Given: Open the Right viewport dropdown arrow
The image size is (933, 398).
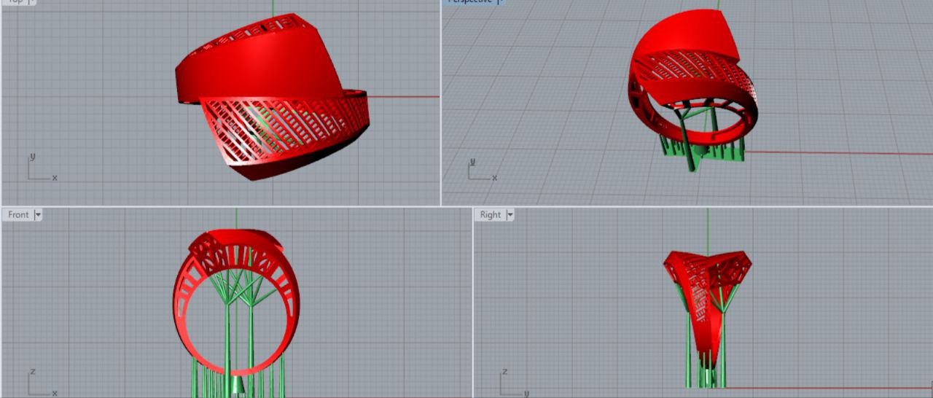Looking at the screenshot, I should point(510,214).
